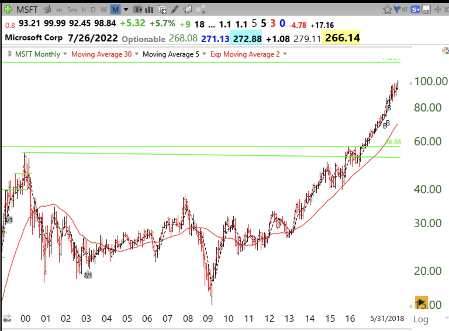Open the bar chart type icon

[149, 10]
